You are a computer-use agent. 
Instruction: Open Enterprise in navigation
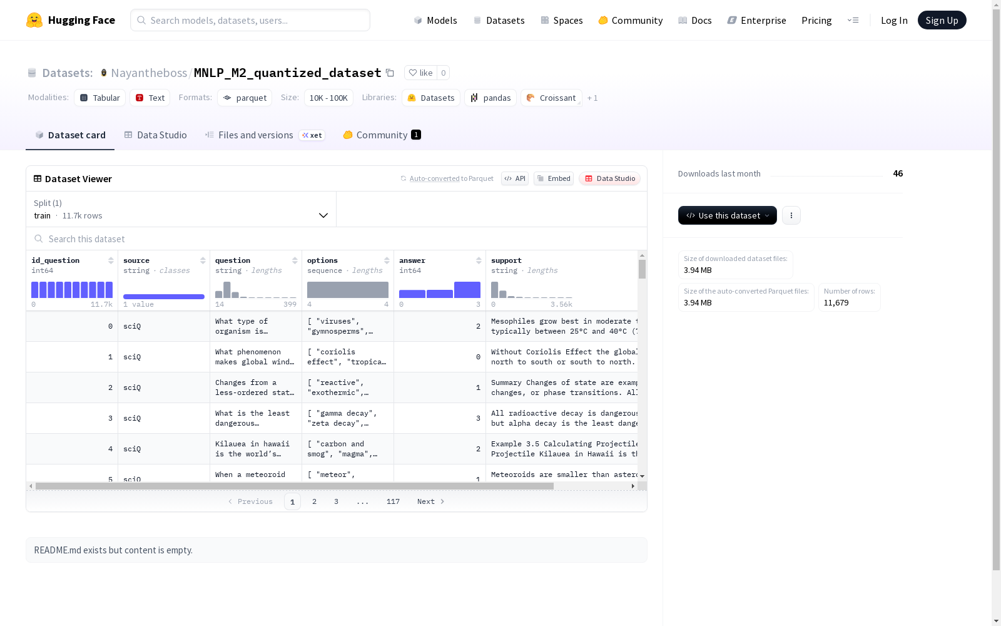click(x=756, y=20)
